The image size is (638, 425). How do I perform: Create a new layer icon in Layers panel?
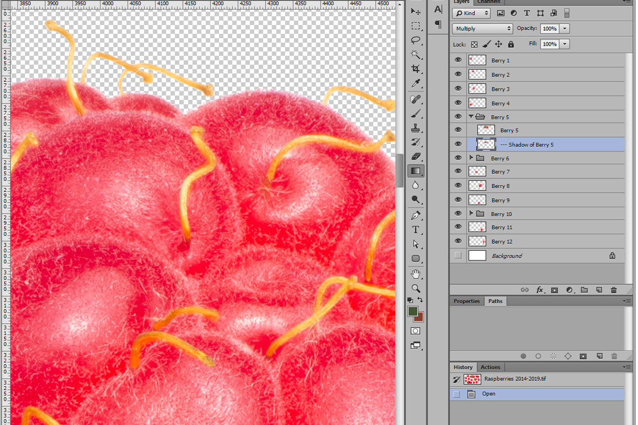[599, 290]
